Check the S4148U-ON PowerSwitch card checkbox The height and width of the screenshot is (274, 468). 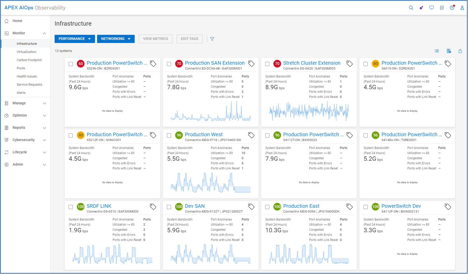tap(366, 135)
